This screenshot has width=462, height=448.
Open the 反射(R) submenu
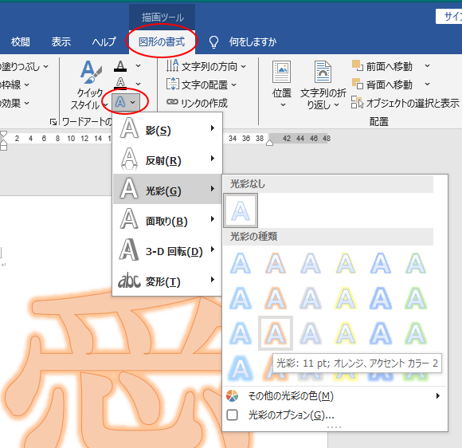167,159
